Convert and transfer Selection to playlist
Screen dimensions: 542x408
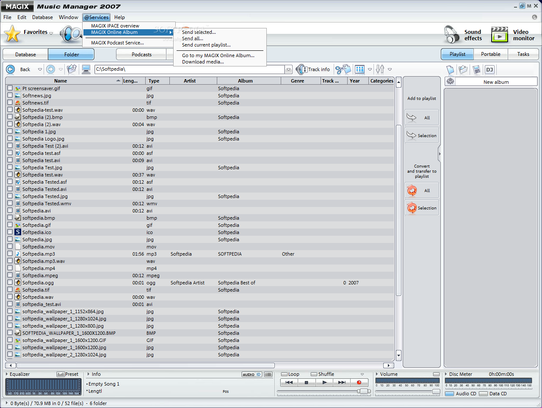point(422,208)
